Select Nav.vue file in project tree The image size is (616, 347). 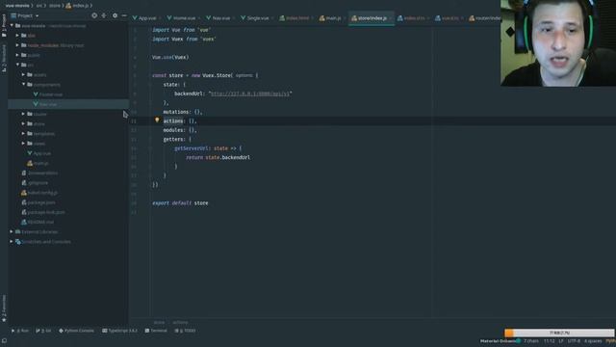pos(45,104)
